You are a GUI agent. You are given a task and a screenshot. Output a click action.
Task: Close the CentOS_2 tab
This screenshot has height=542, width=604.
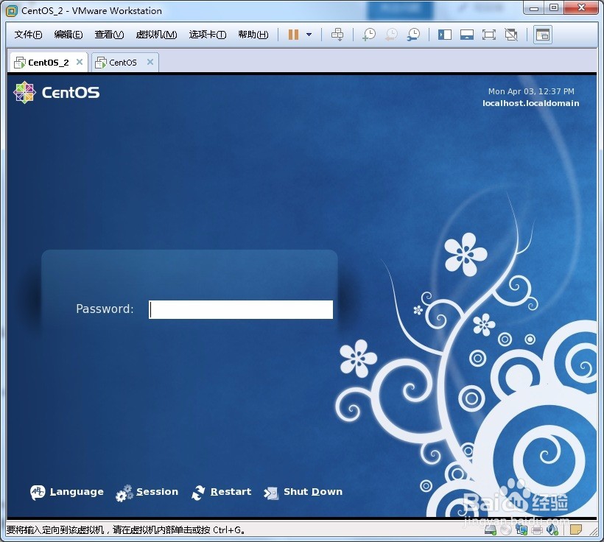click(80, 62)
